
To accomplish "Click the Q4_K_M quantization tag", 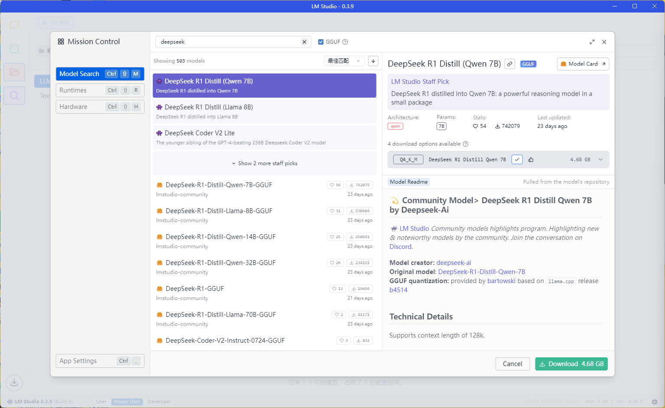I will (x=408, y=159).
